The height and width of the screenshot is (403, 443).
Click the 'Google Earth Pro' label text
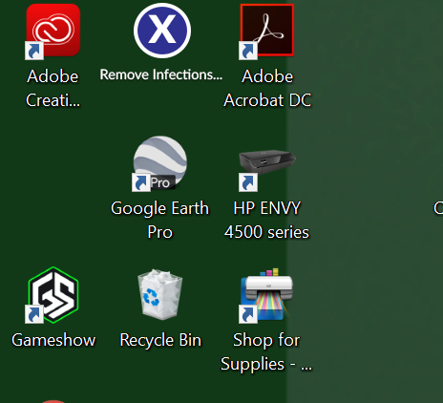pyautogui.click(x=159, y=220)
